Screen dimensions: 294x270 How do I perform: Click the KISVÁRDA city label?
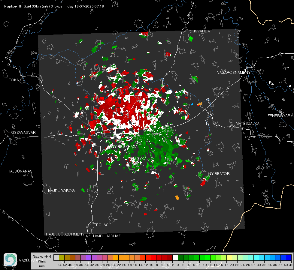coord(201,31)
